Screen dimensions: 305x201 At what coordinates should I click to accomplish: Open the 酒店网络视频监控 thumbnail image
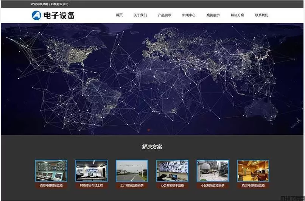[x=253, y=171]
